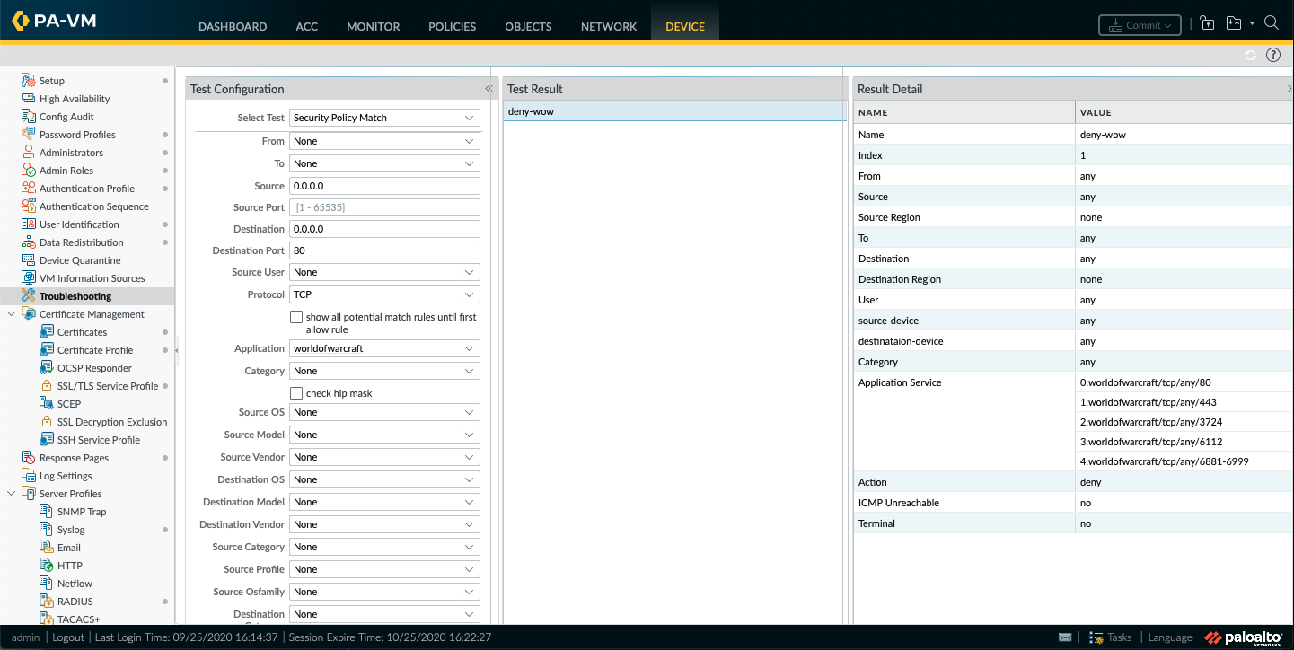The image size is (1294, 650).
Task: Enable show all potential match rules checkbox
Action: [x=296, y=317]
